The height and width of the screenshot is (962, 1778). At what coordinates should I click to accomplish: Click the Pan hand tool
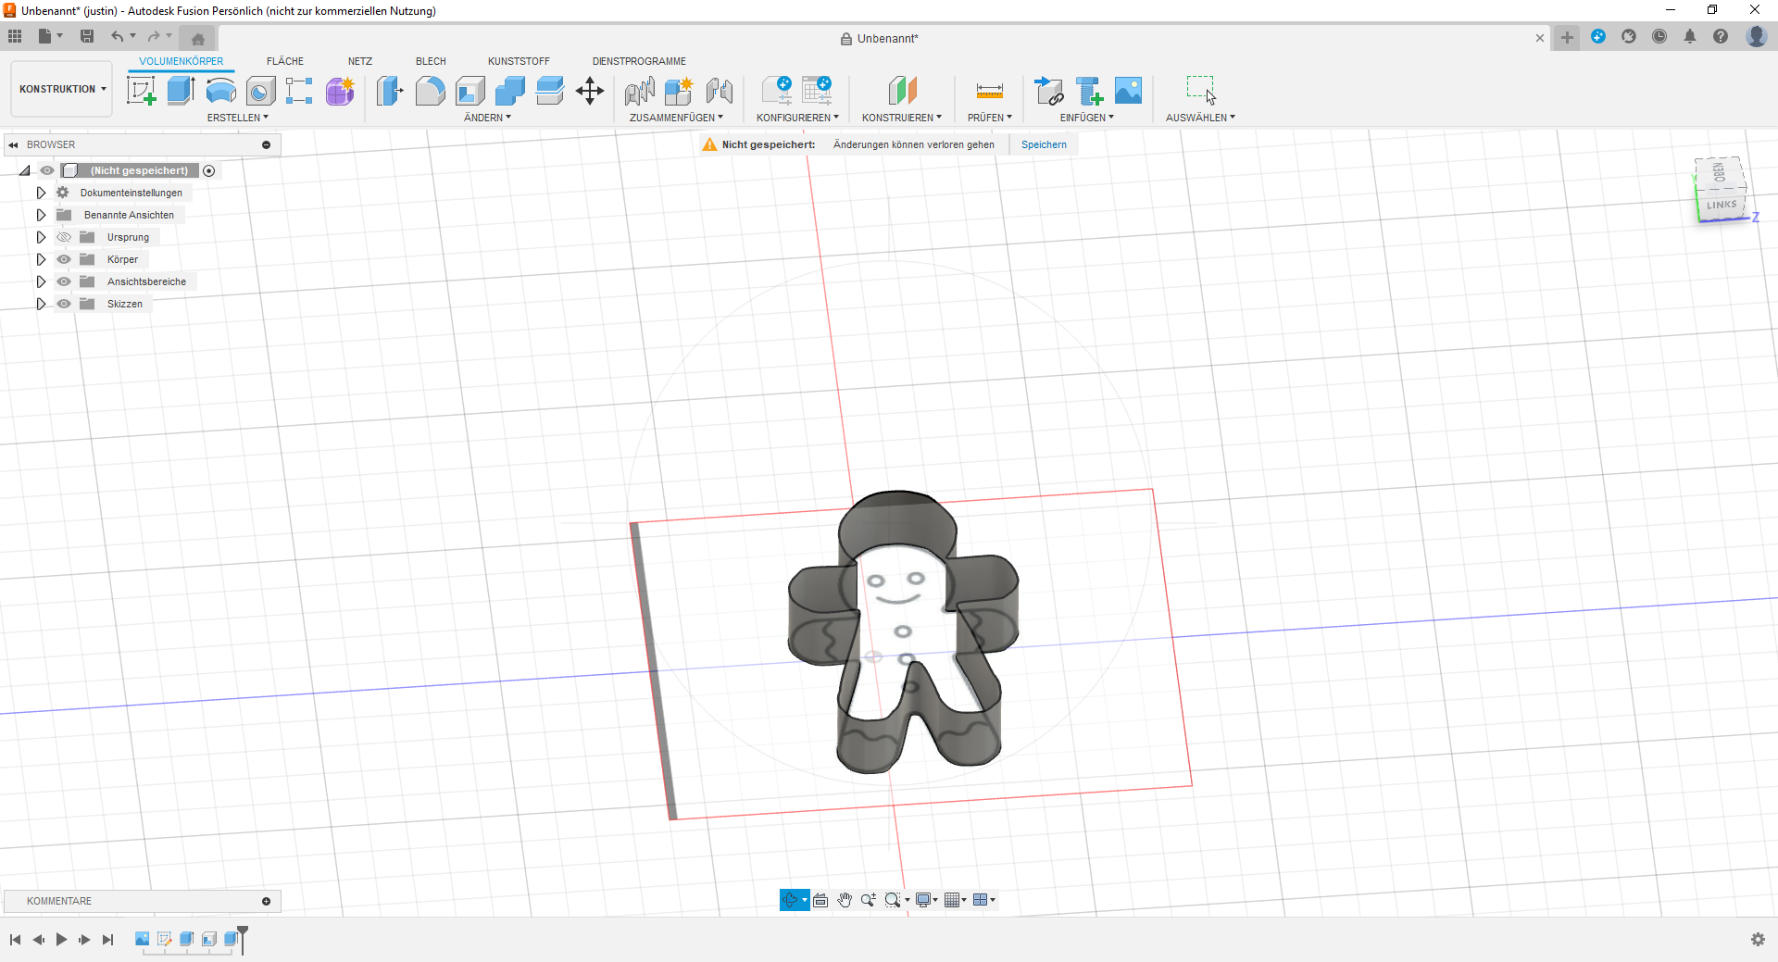[845, 900]
